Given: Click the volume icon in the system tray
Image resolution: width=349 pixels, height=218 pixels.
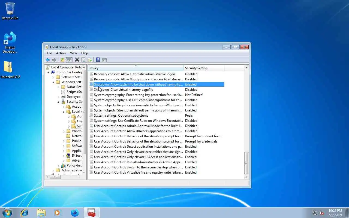Looking at the screenshot, I should 322,213.
